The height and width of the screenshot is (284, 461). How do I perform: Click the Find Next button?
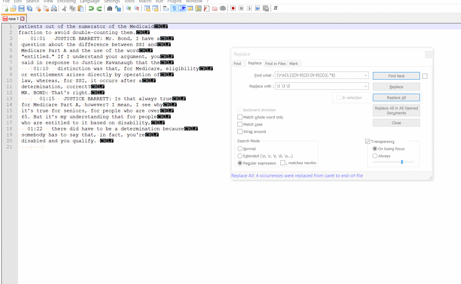tap(396, 76)
